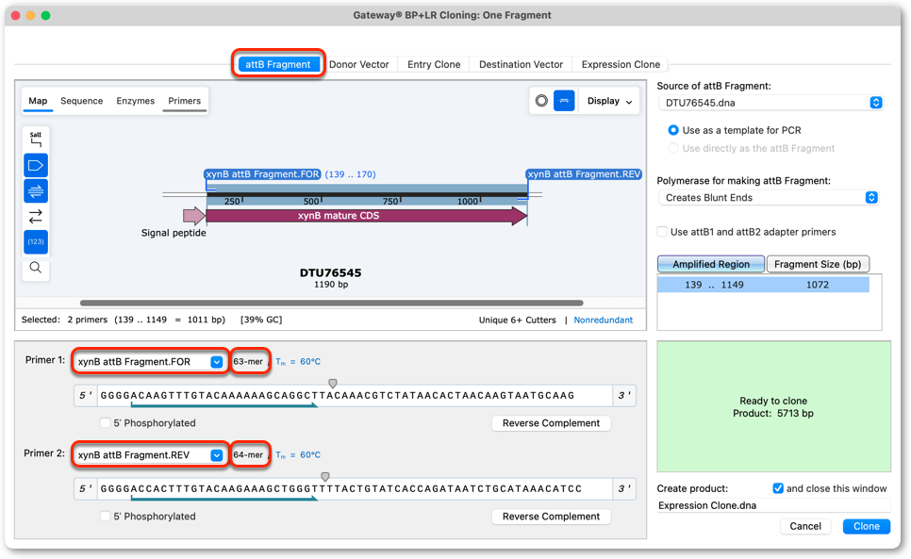Screen dimensions: 911x559
Task: Toggle Primer 1 5' Phosphorylated checkbox
Action: 106,422
